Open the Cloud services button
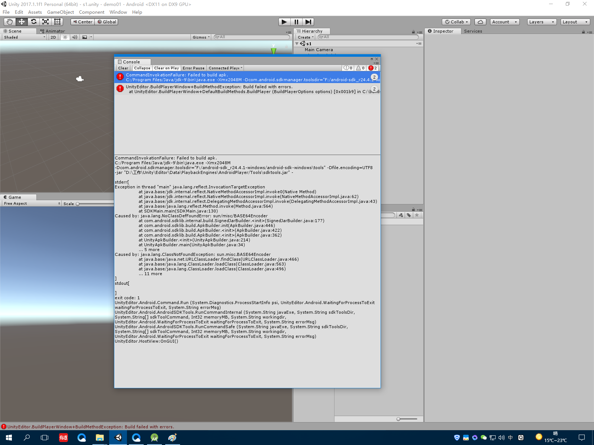 point(480,22)
